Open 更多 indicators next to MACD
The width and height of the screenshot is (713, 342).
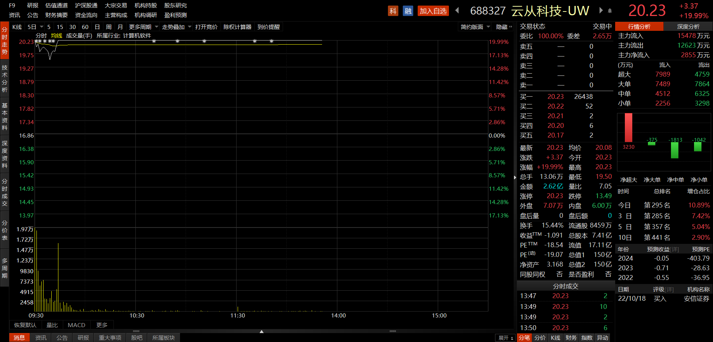click(102, 325)
